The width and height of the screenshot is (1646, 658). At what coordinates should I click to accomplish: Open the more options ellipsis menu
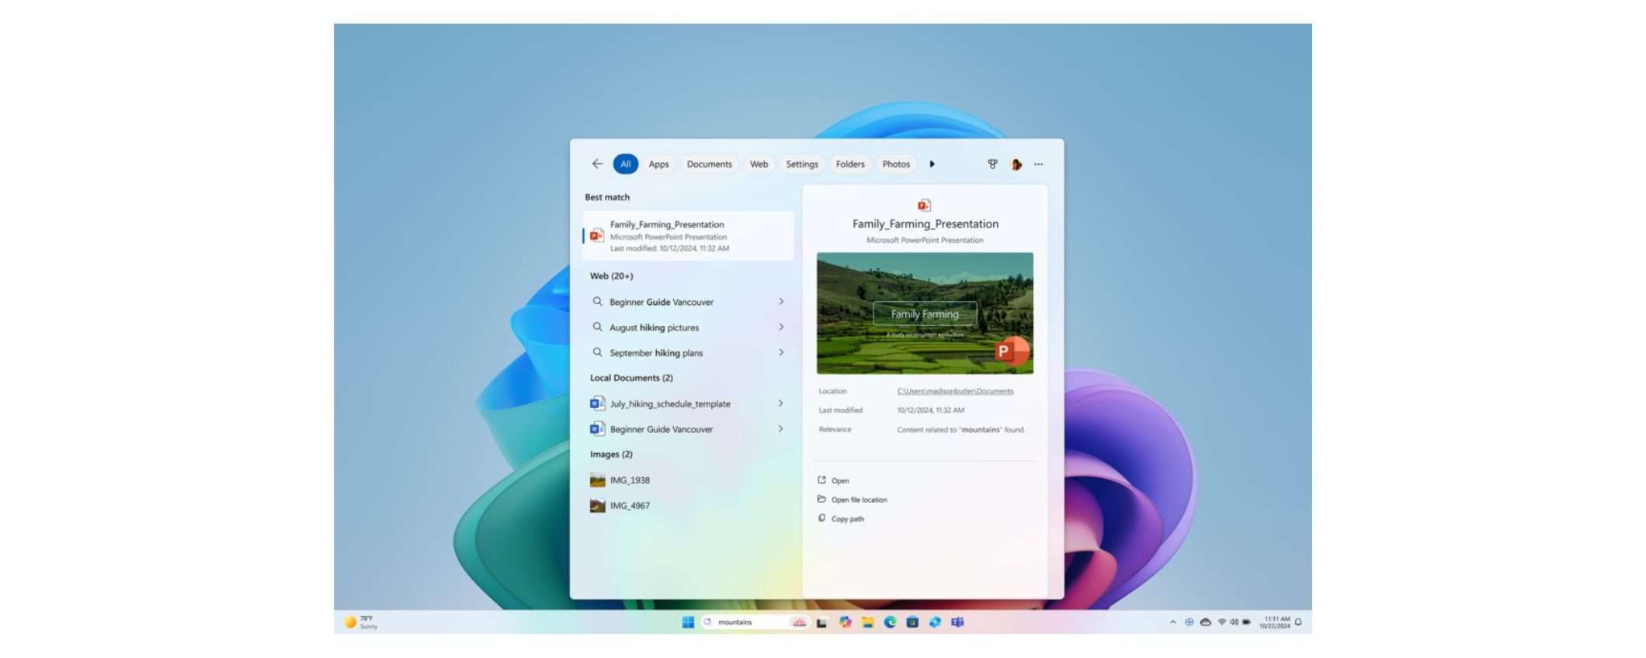pos(1038,164)
